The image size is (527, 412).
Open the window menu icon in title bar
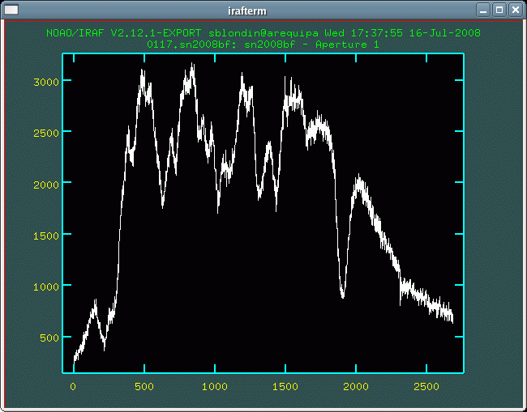click(11, 10)
